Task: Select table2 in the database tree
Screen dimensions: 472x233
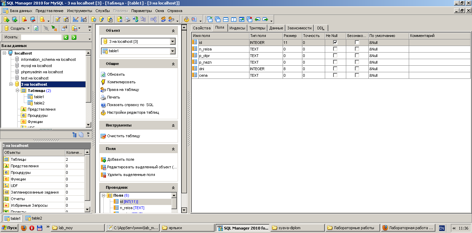Action: tap(39, 103)
